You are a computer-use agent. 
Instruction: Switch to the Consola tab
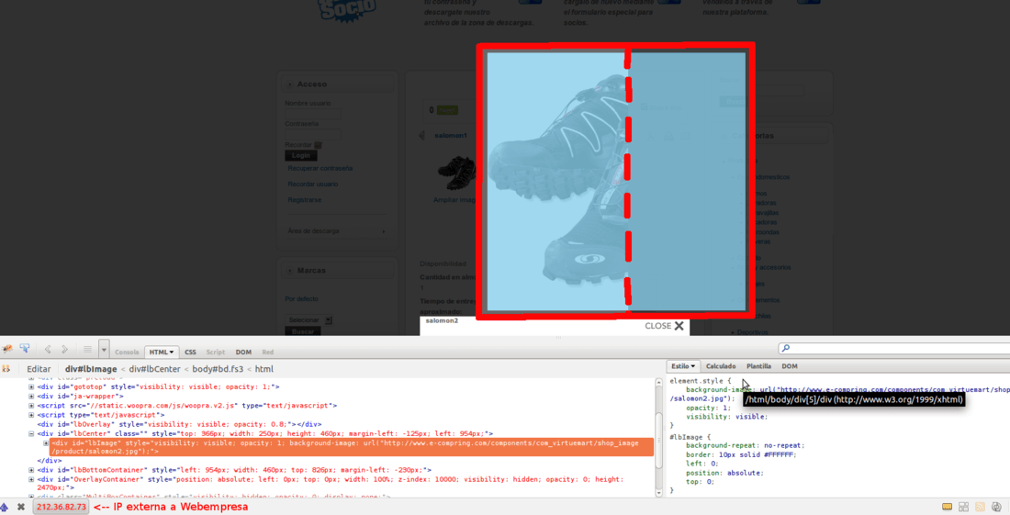coord(127,353)
